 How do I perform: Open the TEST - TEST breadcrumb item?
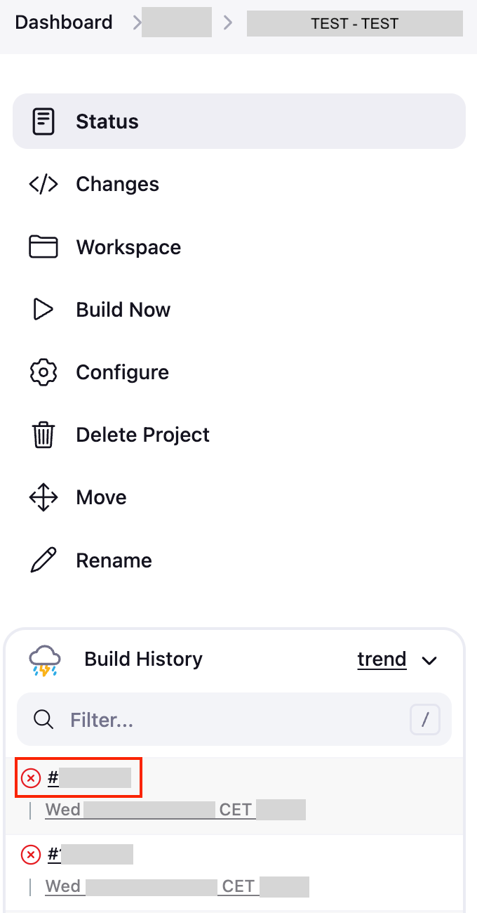tap(354, 24)
